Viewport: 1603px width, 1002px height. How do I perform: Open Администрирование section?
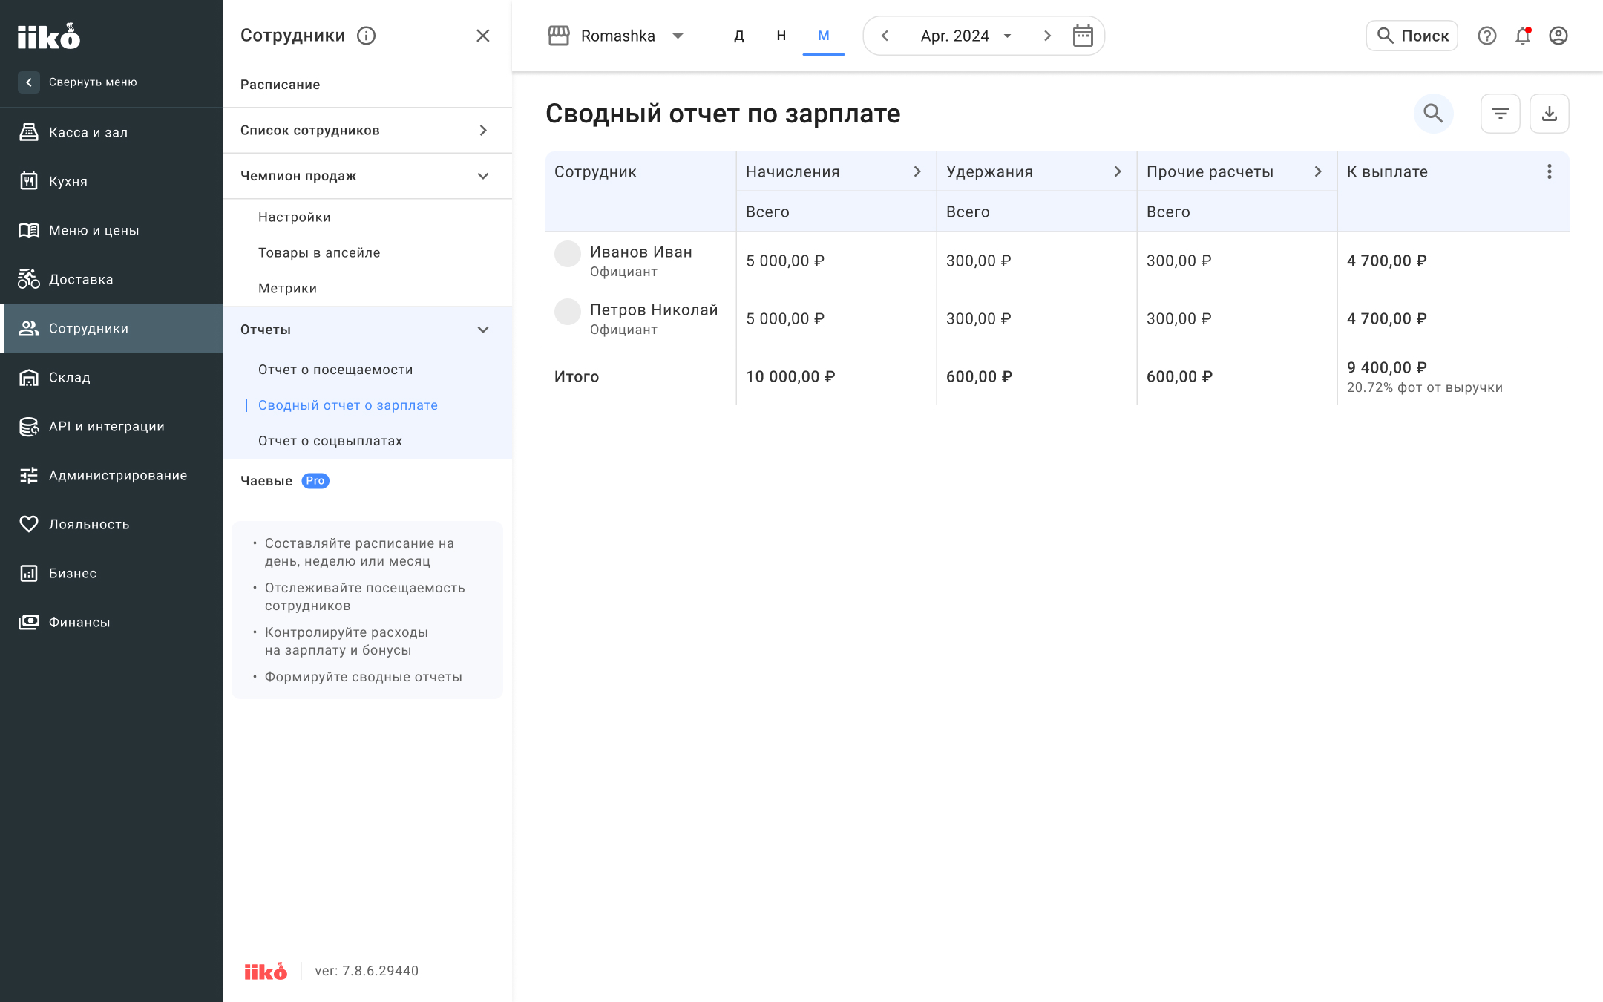click(x=111, y=475)
